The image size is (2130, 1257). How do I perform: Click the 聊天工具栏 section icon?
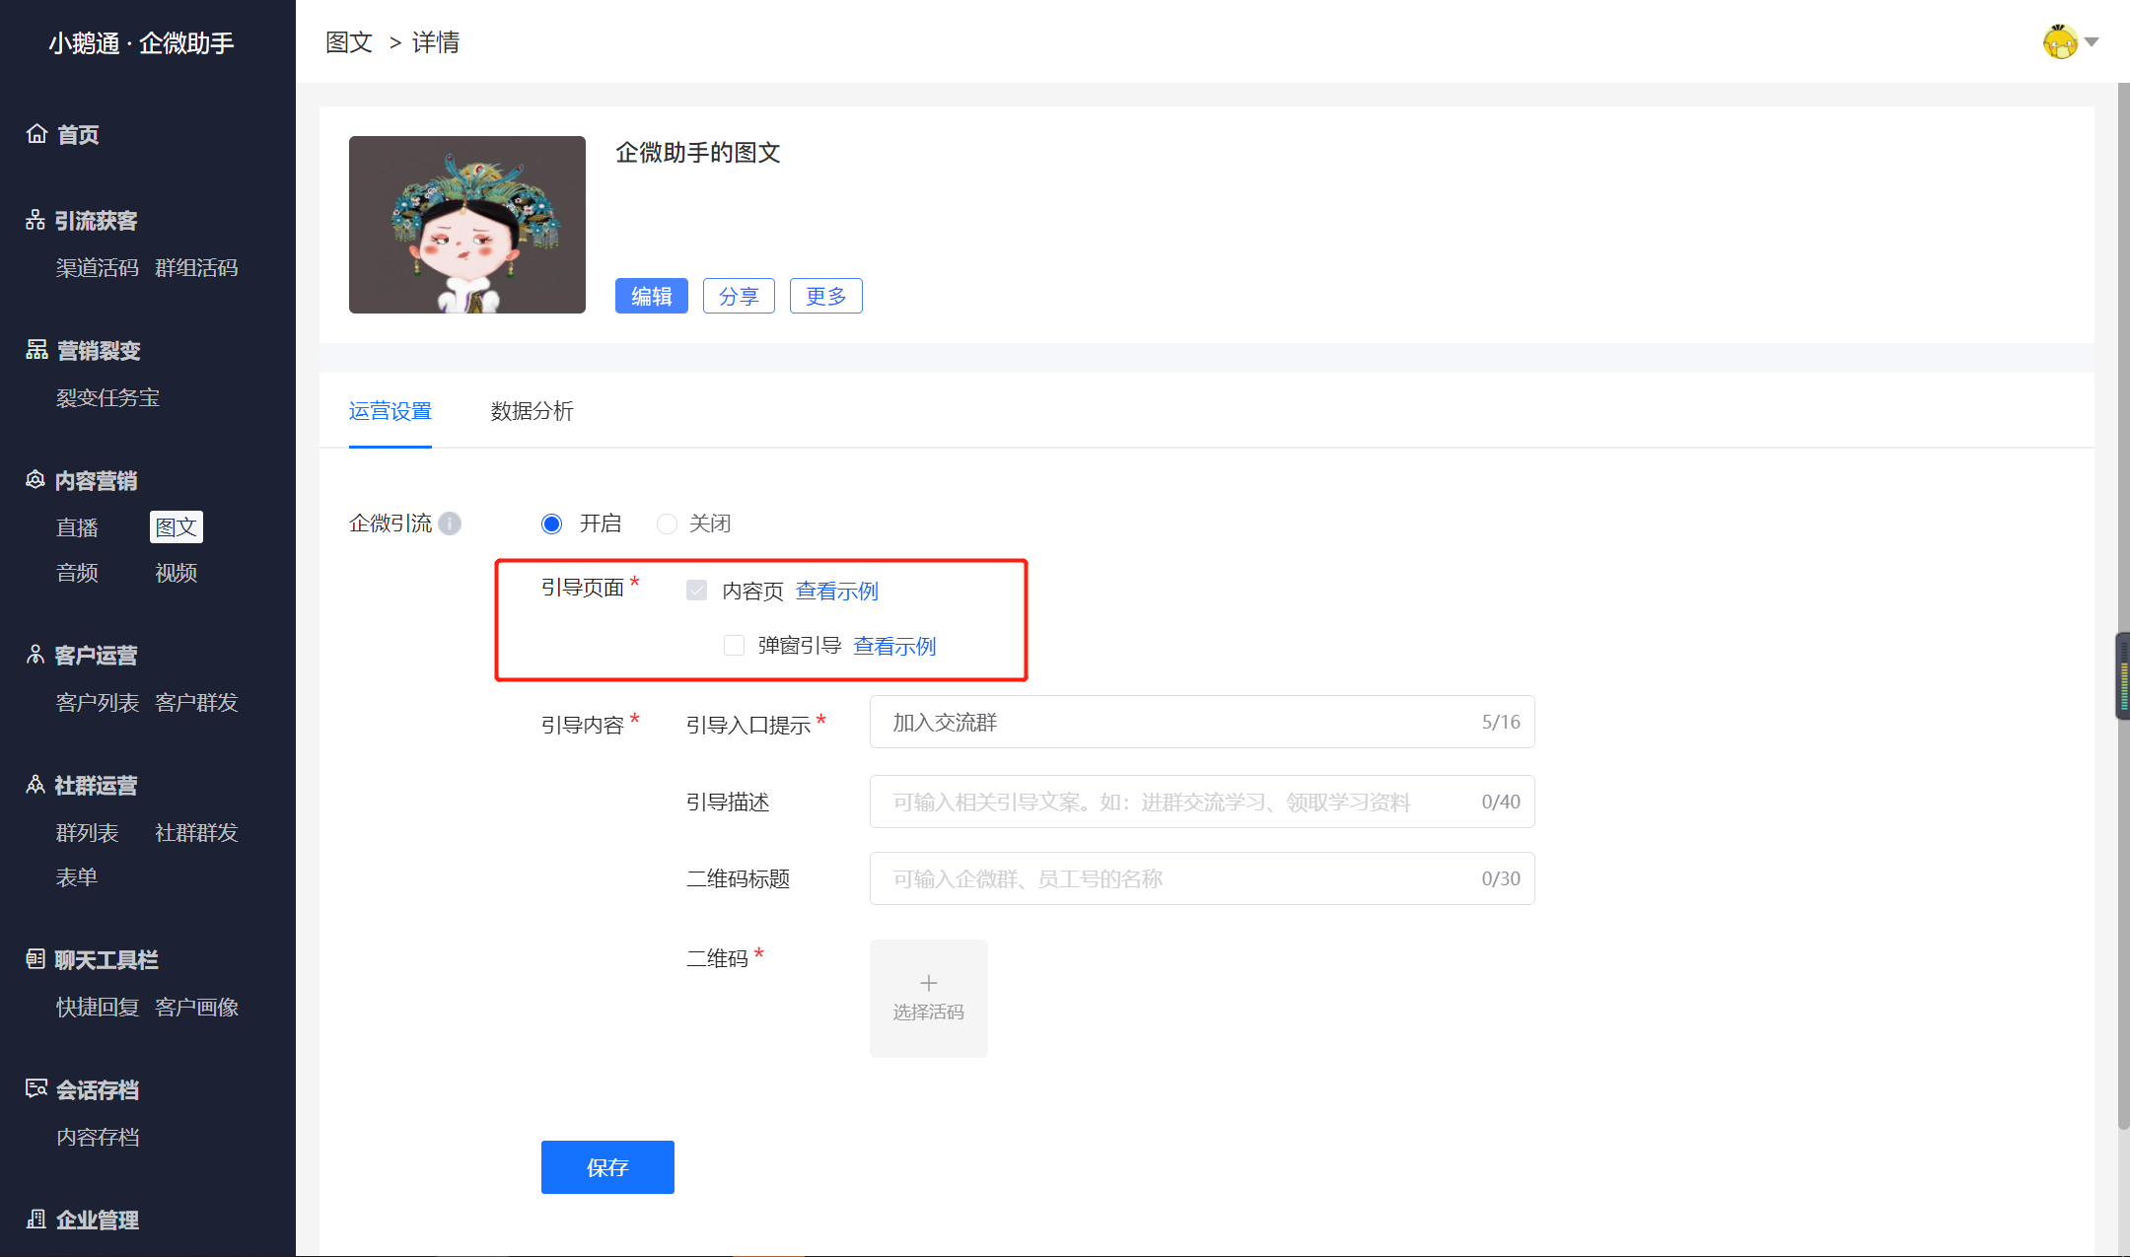35,959
